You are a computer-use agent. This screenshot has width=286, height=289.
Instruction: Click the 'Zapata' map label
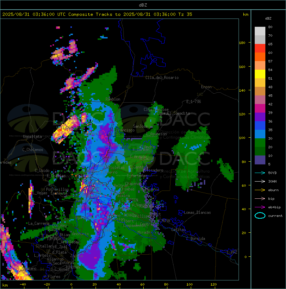76,256
